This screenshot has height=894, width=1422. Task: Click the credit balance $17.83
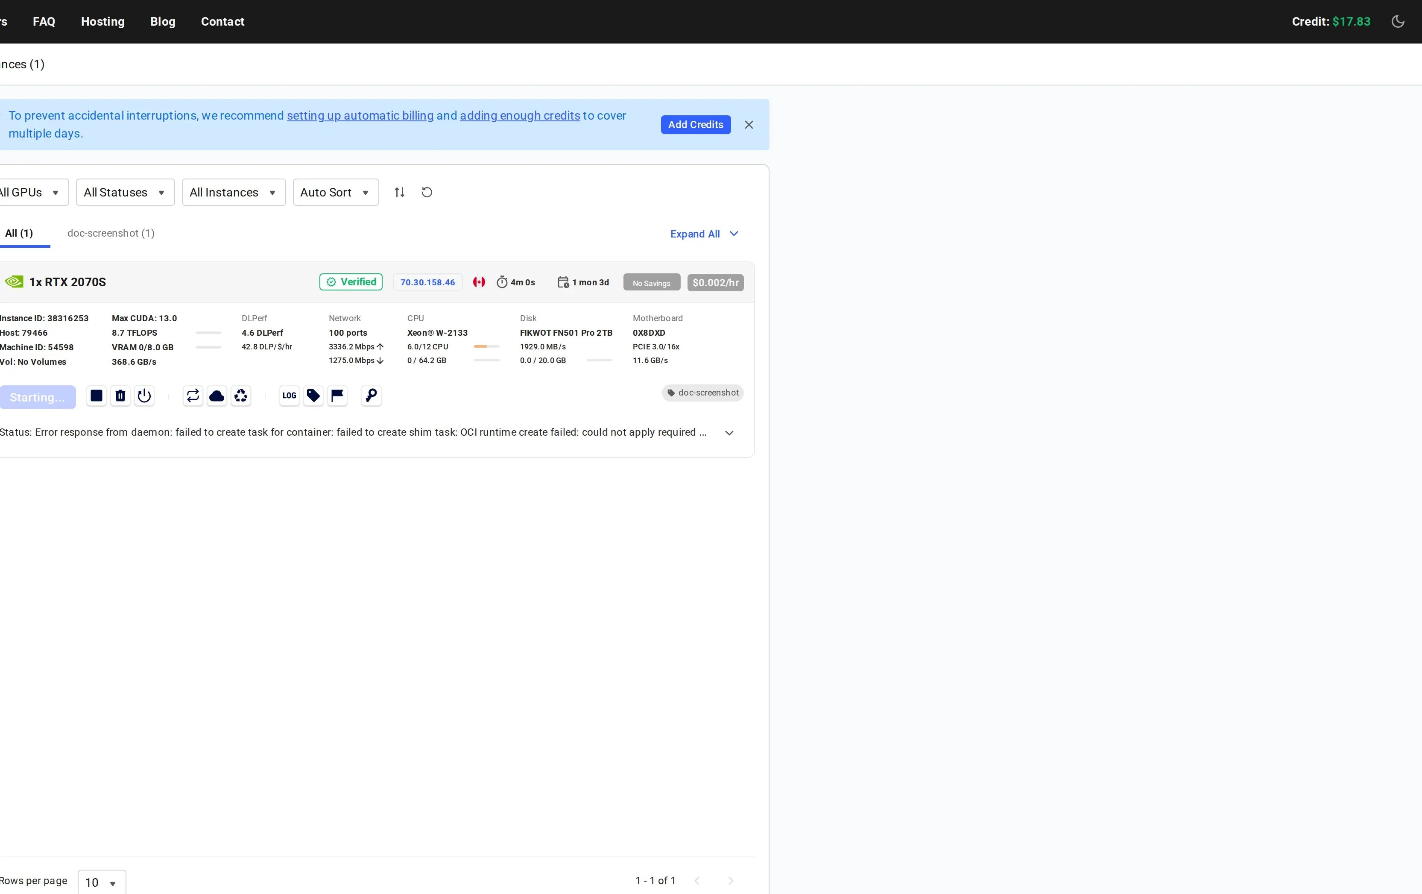point(1351,21)
